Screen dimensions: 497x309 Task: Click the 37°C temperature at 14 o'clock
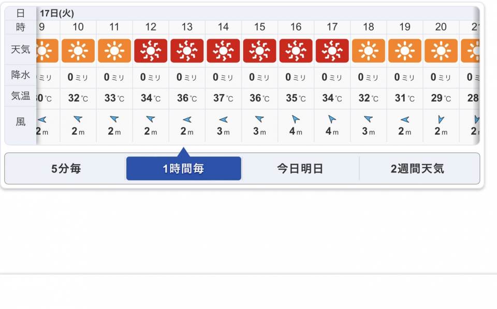223,98
